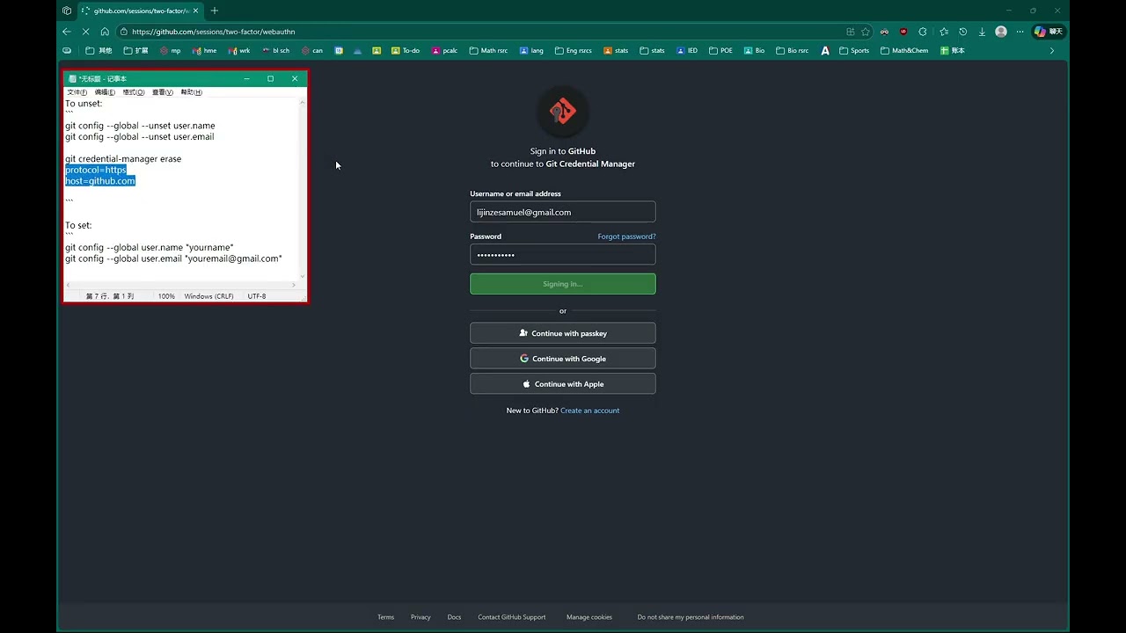This screenshot has width=1126, height=633.
Task: Expand the Bio rsrc bookmark folder
Action: (792, 51)
